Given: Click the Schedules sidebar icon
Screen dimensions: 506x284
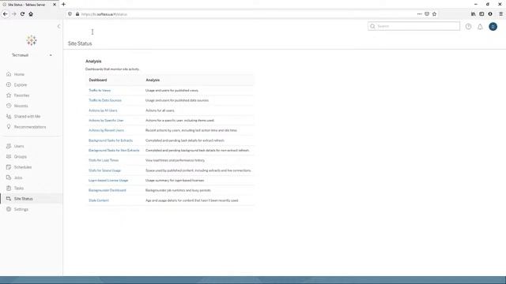Looking at the screenshot, I should [x=9, y=167].
